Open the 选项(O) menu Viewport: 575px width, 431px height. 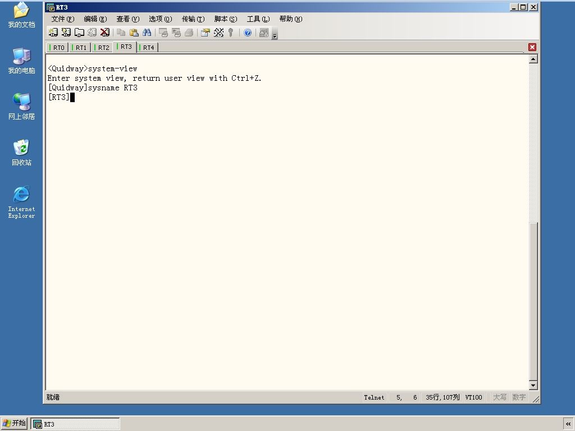(161, 19)
